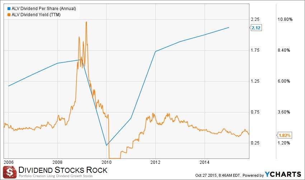Click the 'Powered by' text beside YCharts

[253, 175]
